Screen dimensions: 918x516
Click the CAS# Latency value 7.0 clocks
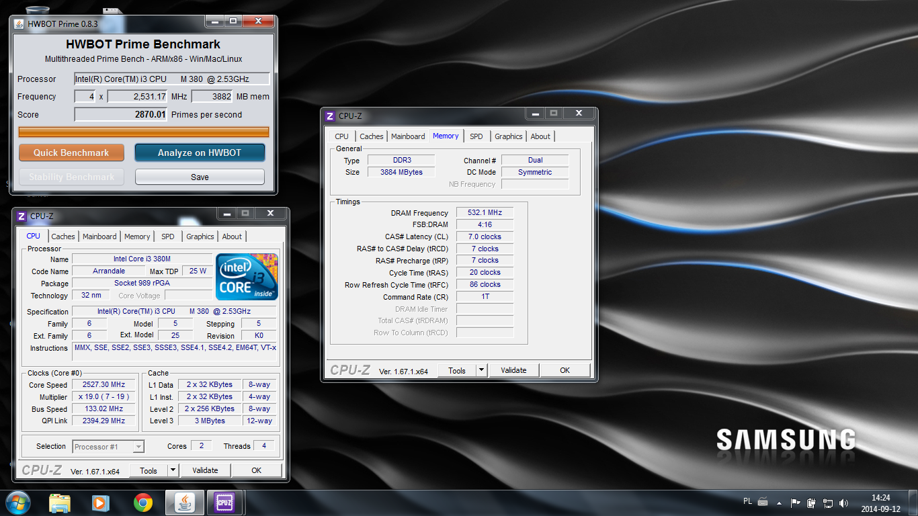pyautogui.click(x=485, y=236)
